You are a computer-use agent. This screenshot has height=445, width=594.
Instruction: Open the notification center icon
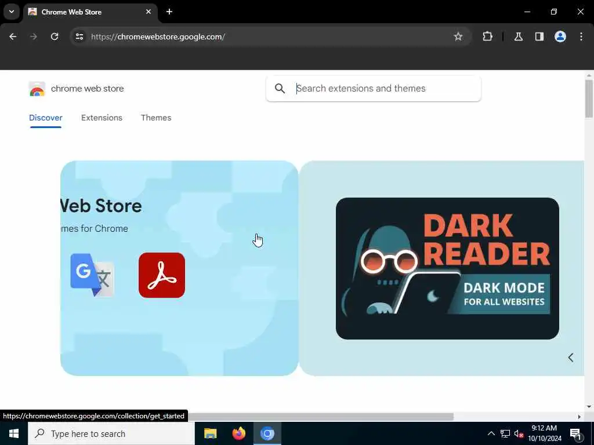[x=575, y=434]
